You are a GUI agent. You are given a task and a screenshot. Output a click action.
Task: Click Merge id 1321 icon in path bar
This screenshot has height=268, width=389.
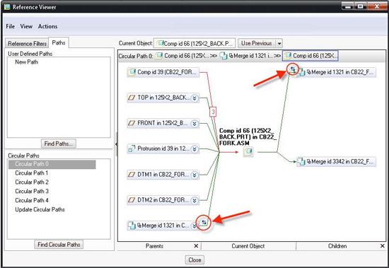[x=223, y=56]
